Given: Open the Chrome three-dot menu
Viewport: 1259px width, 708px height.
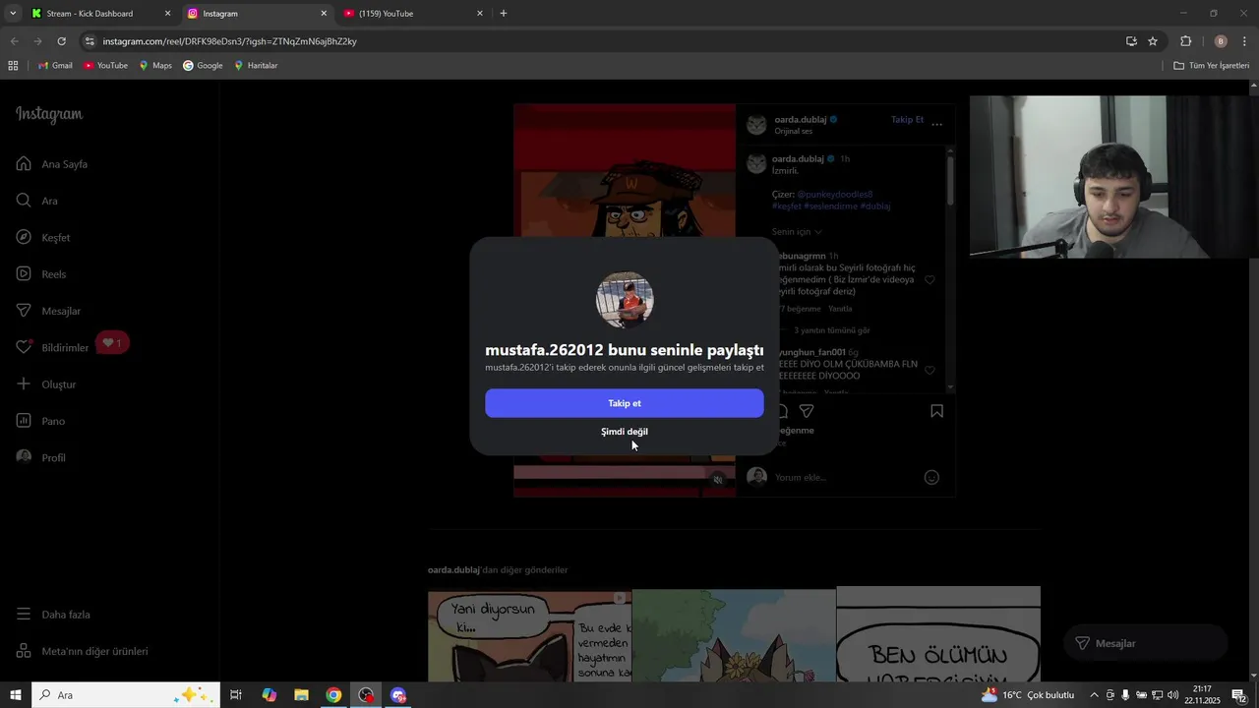Looking at the screenshot, I should tap(1245, 41).
